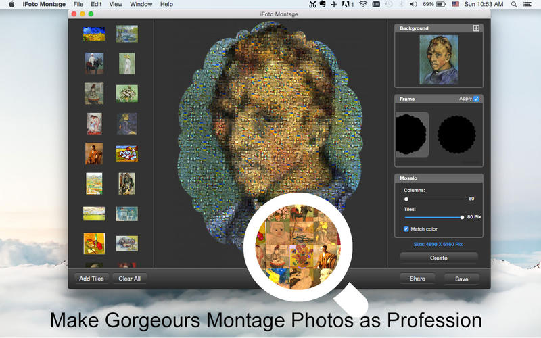The width and height of the screenshot is (541, 338).
Task: Open the Window menu
Action: [x=141, y=4]
